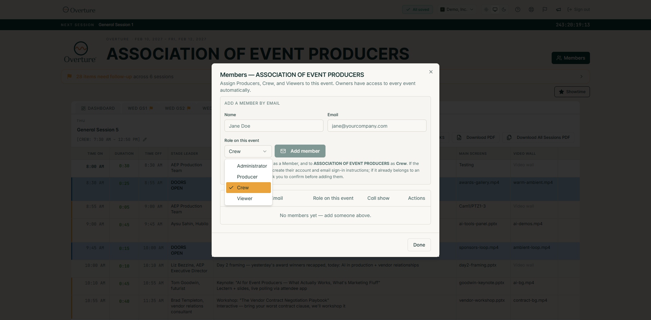Image resolution: width=651 pixels, height=320 pixels.
Task: Click the Members button in page header
Action: click(x=571, y=58)
